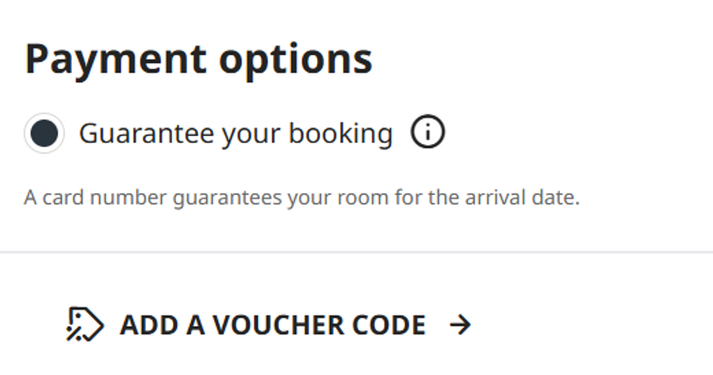
Task: Click the word CODE before the arrow
Action: 389,324
